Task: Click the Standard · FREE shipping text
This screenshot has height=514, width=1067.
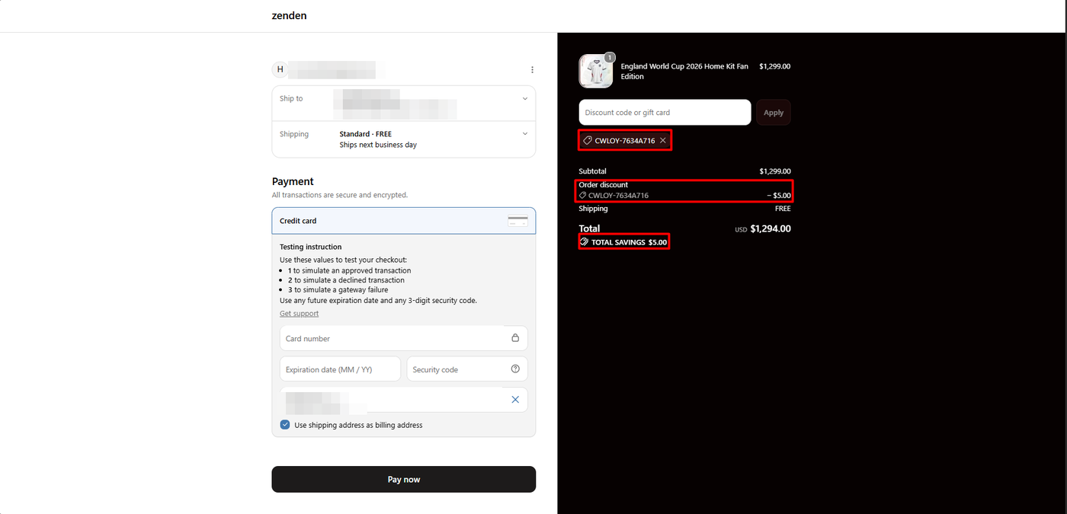Action: click(x=366, y=134)
